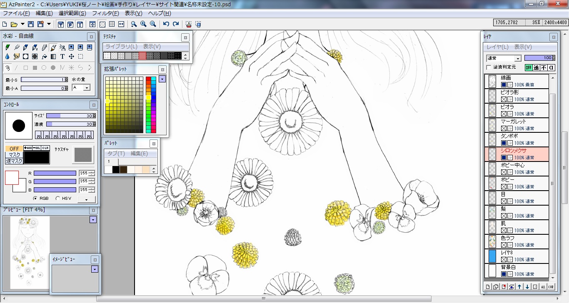Click the 逆マスク button
Image resolution: width=569 pixels, height=303 pixels.
tap(14, 161)
